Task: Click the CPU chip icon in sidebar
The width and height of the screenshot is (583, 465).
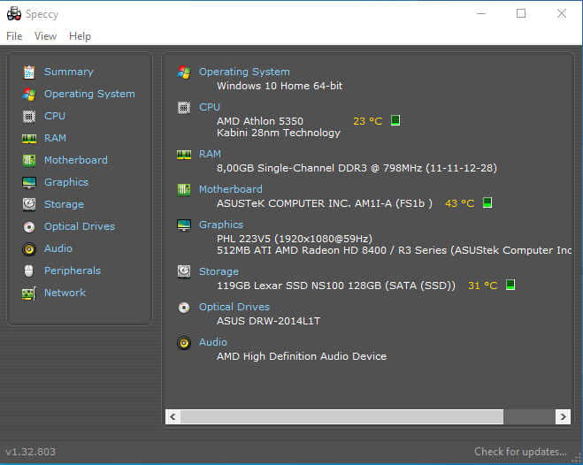Action: [x=29, y=117]
